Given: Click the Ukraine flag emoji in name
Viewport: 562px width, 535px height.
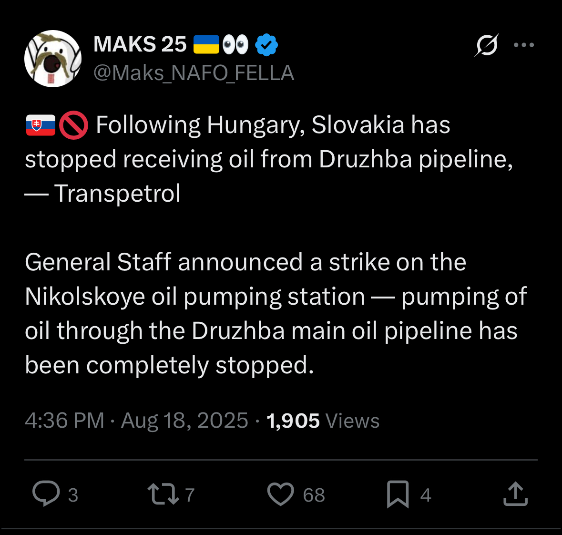Looking at the screenshot, I should [206, 45].
